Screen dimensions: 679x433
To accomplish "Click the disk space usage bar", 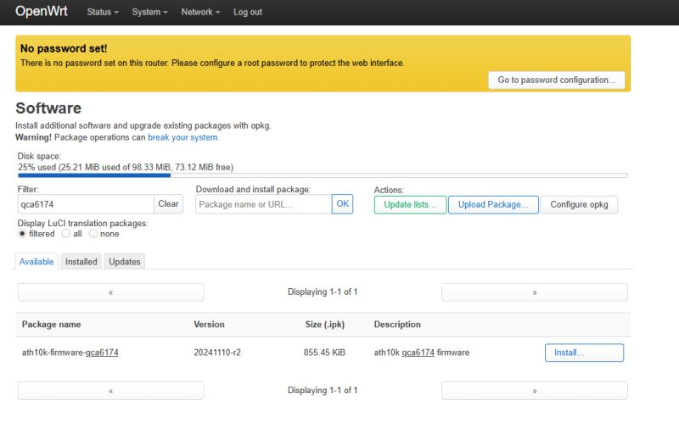I will 323,175.
